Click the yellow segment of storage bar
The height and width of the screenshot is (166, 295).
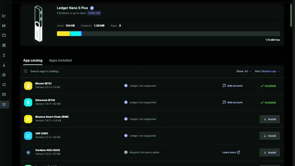click(63, 34)
